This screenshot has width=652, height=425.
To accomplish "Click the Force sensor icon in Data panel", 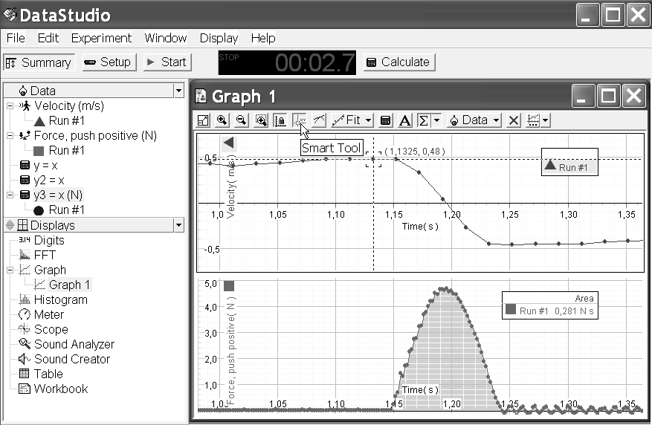I will pyautogui.click(x=25, y=136).
